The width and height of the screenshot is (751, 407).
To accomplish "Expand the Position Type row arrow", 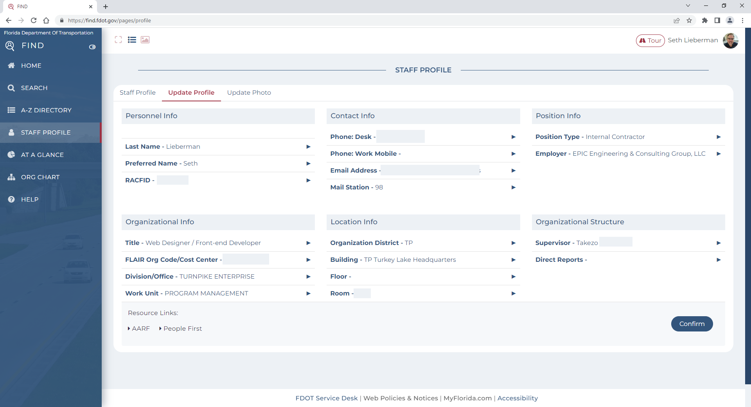I will point(718,137).
